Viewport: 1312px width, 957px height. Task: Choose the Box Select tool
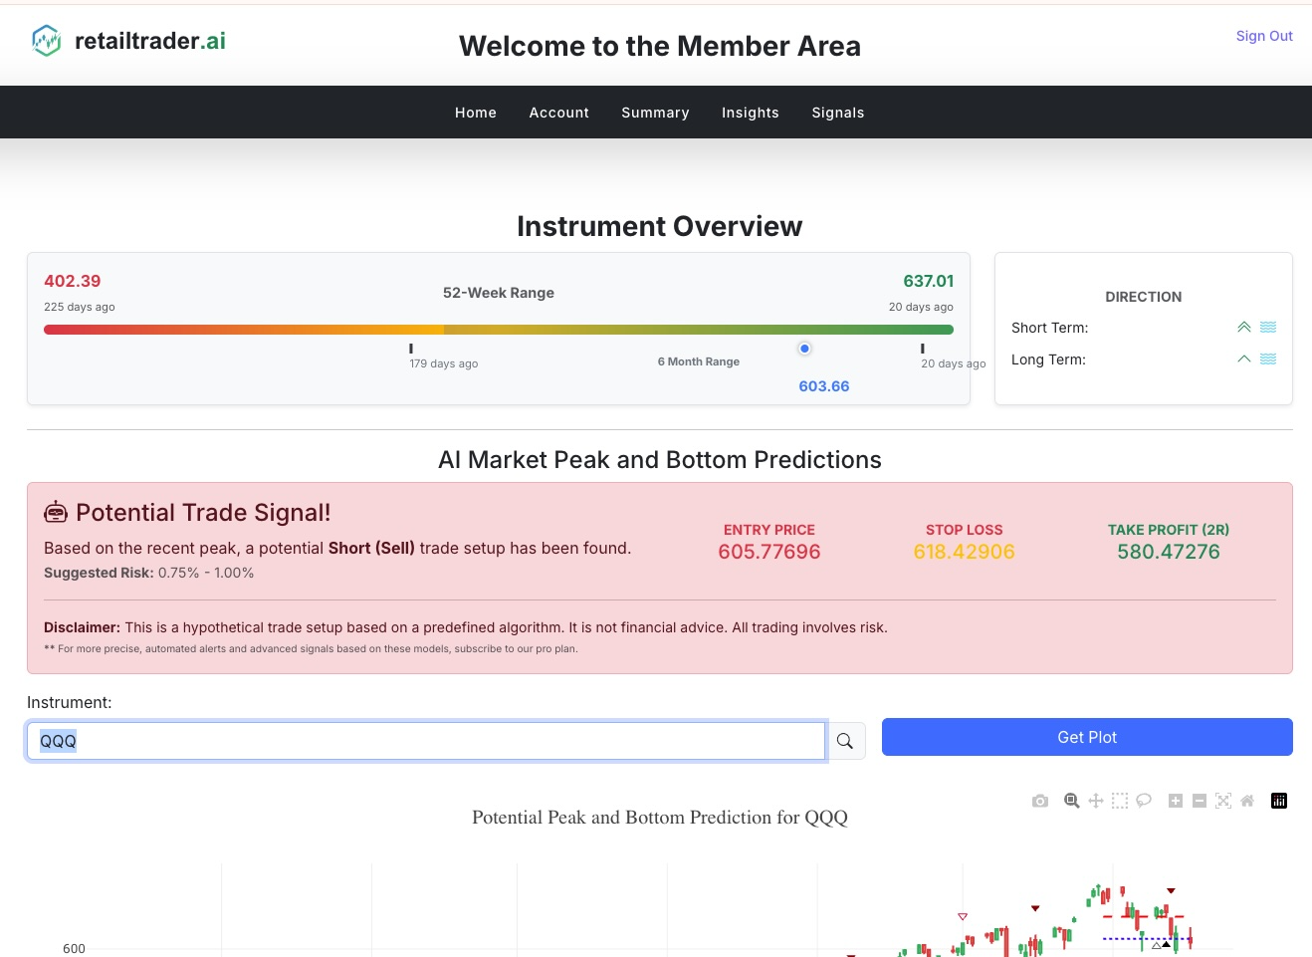pos(1120,801)
